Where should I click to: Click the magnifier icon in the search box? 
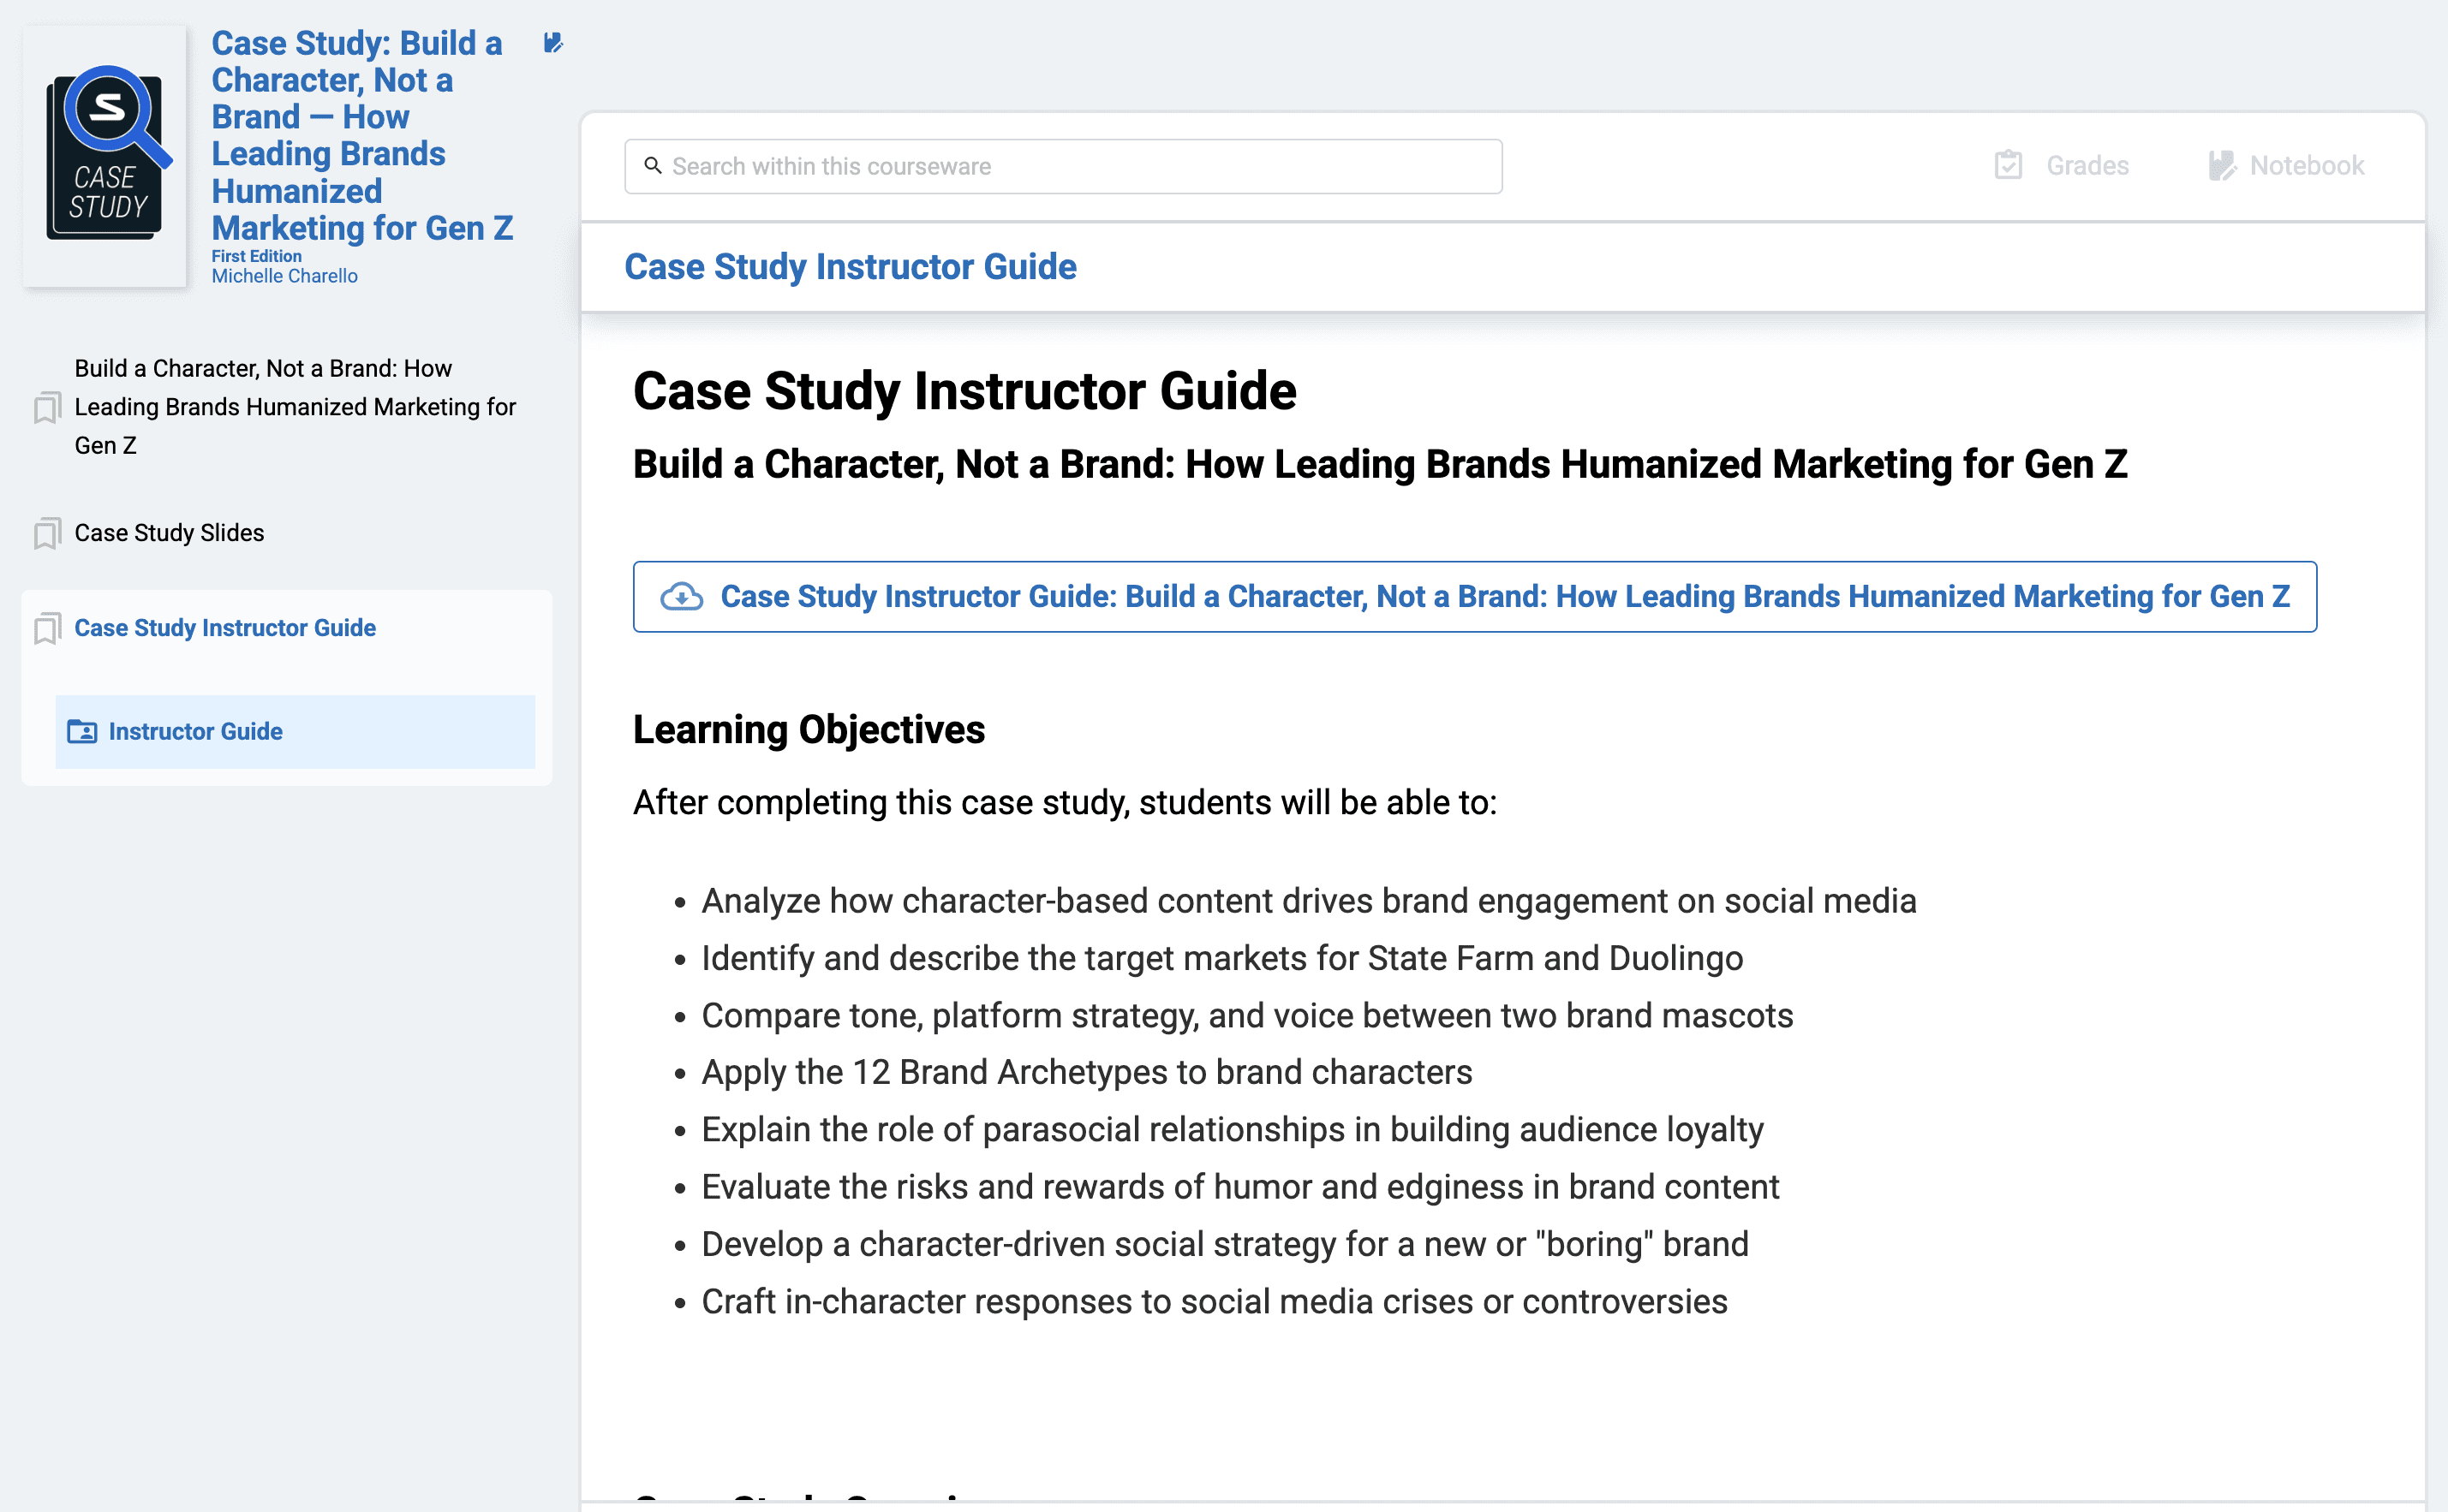pyautogui.click(x=653, y=166)
